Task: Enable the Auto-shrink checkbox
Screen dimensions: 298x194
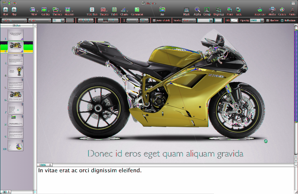Action: point(154,20)
